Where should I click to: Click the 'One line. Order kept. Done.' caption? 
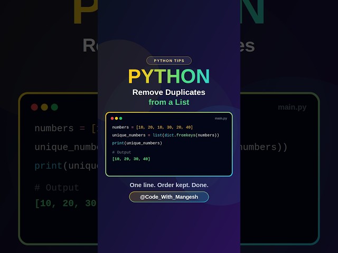click(x=169, y=185)
